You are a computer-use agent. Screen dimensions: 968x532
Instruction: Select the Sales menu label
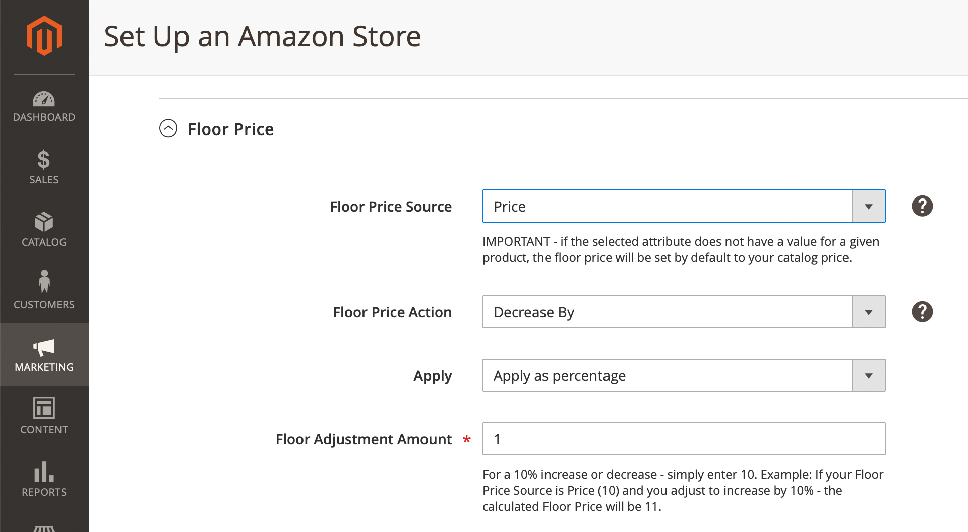coord(44,180)
